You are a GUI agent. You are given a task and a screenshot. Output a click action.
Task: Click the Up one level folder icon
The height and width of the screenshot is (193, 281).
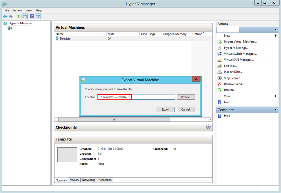tap(19, 17)
